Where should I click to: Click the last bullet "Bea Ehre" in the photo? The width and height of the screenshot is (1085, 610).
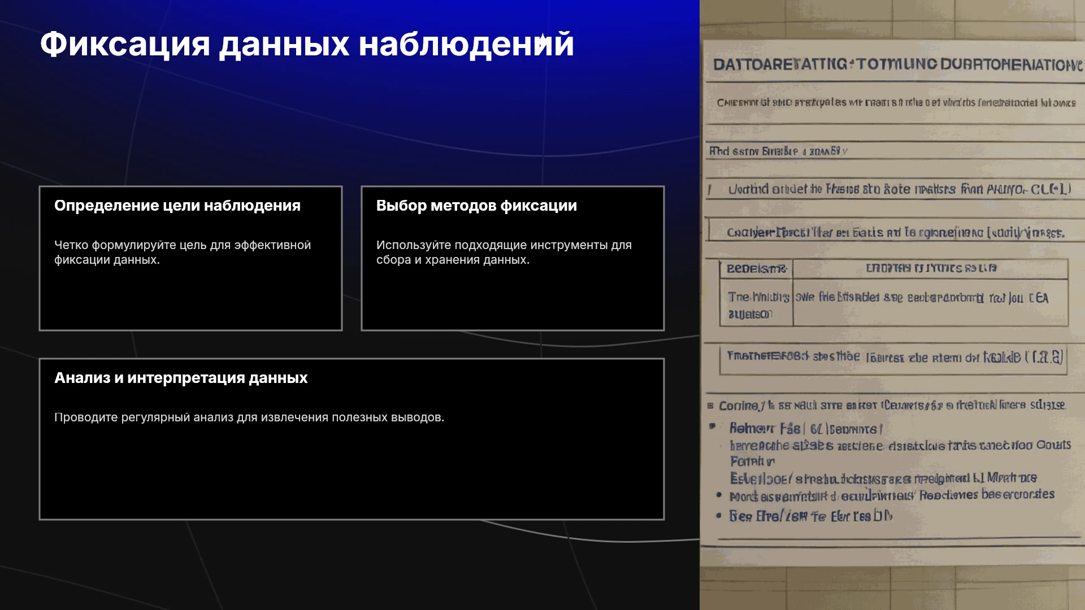[810, 516]
